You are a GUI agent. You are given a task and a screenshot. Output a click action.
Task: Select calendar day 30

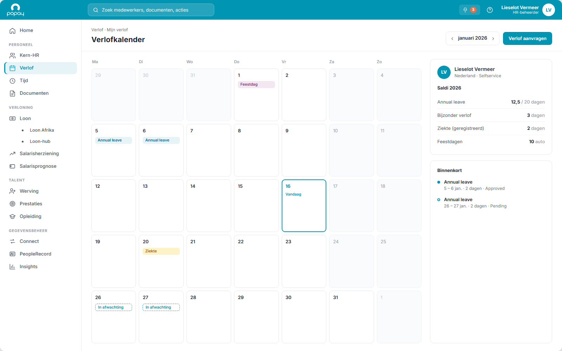(x=304, y=317)
